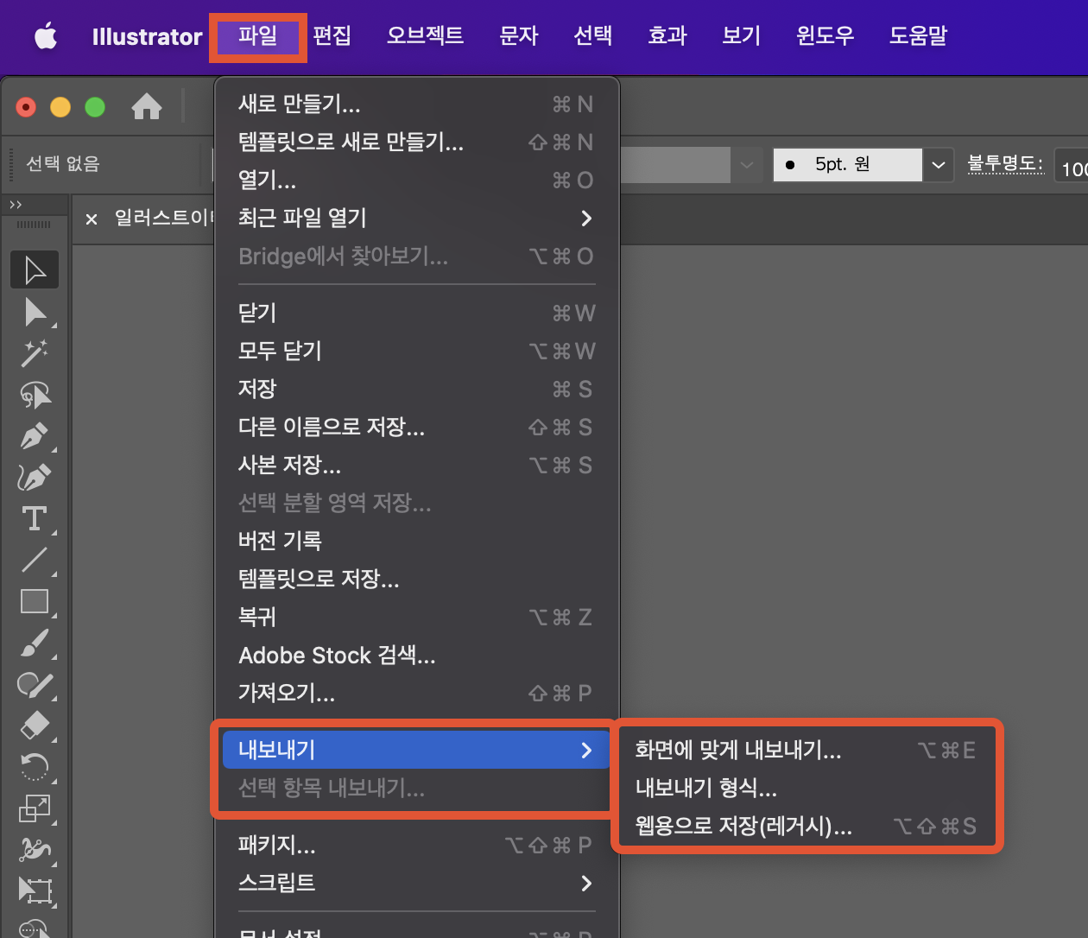Select 웹용으로 저장(레거시)... in submenu
1088x938 pixels.
tap(807, 826)
